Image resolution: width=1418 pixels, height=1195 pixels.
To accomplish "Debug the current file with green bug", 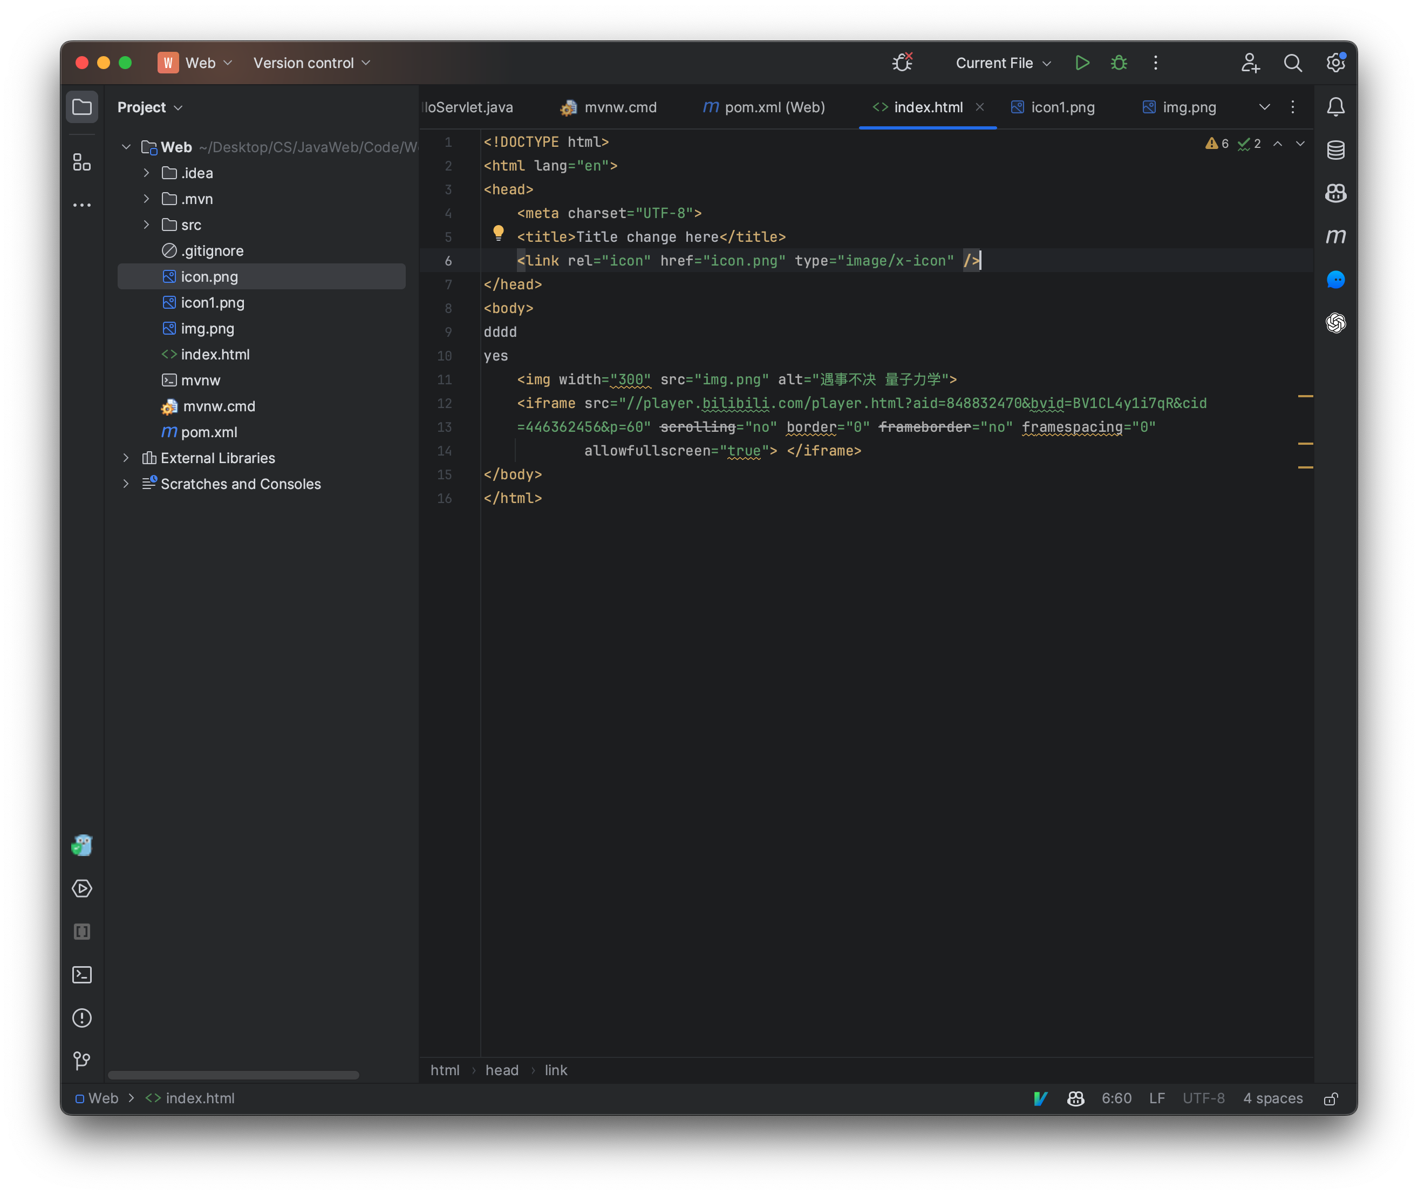I will pyautogui.click(x=1119, y=63).
